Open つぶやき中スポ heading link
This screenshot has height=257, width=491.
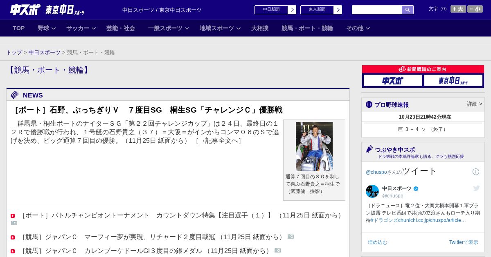(395, 150)
